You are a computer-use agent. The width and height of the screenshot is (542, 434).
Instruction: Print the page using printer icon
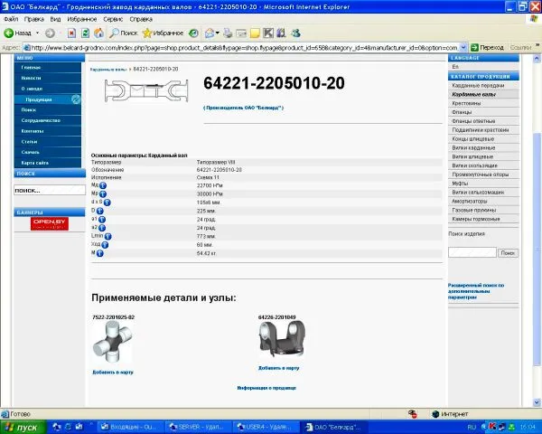click(x=228, y=33)
